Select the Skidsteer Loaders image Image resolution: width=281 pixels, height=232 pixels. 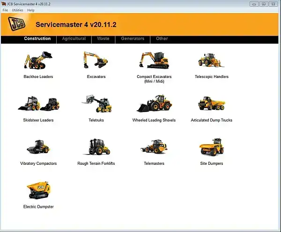38,104
